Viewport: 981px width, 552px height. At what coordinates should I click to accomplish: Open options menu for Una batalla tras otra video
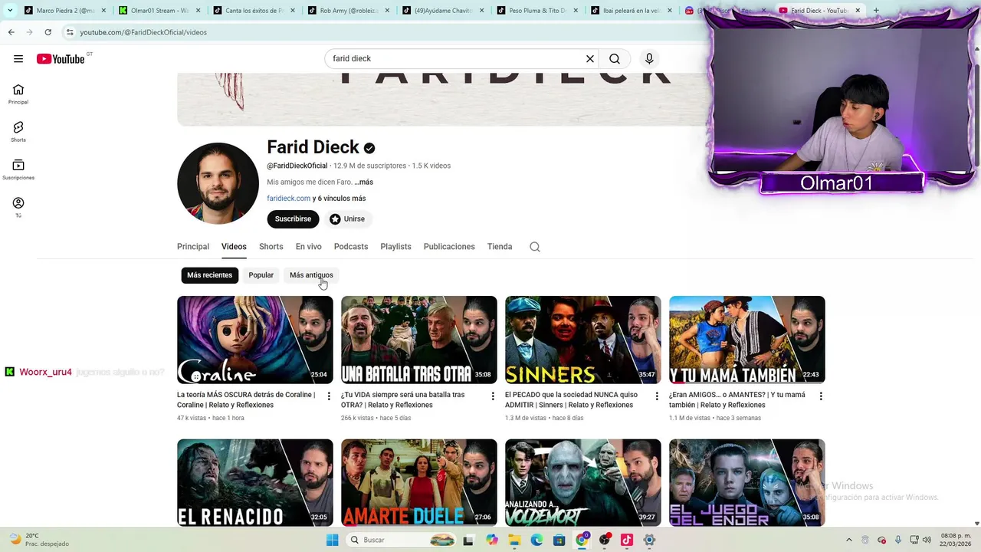click(493, 396)
